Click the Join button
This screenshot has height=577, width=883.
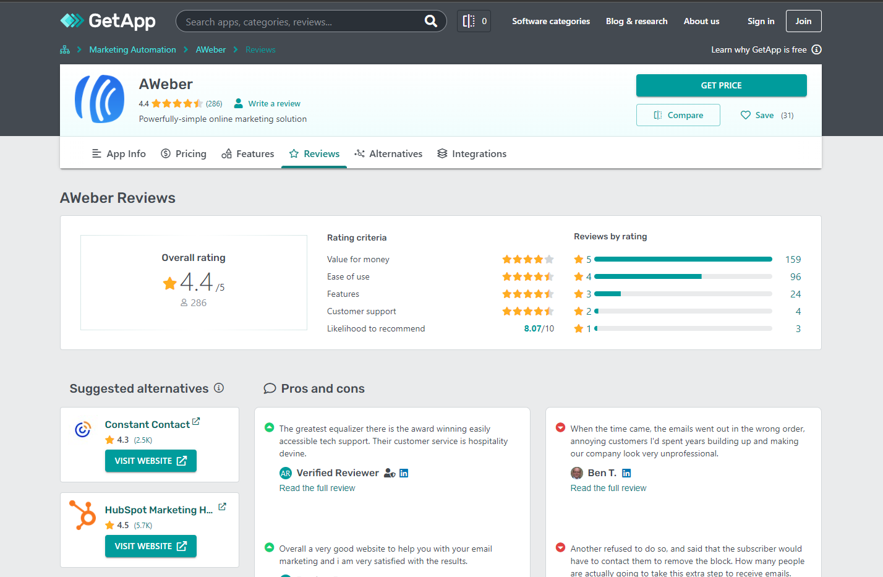point(803,21)
